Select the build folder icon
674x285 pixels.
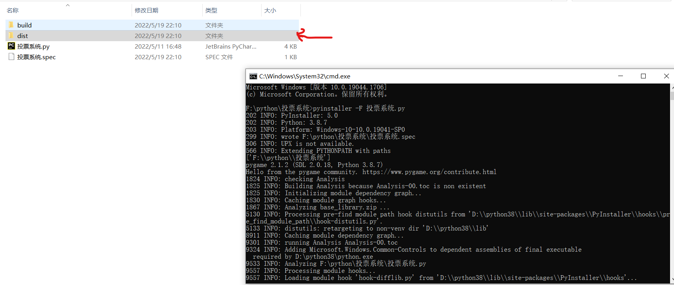click(x=11, y=25)
